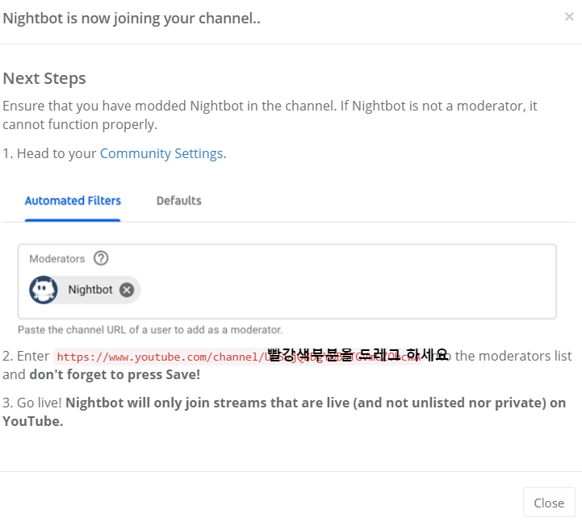Close the Nightbot dialog with the X icon

(569, 17)
